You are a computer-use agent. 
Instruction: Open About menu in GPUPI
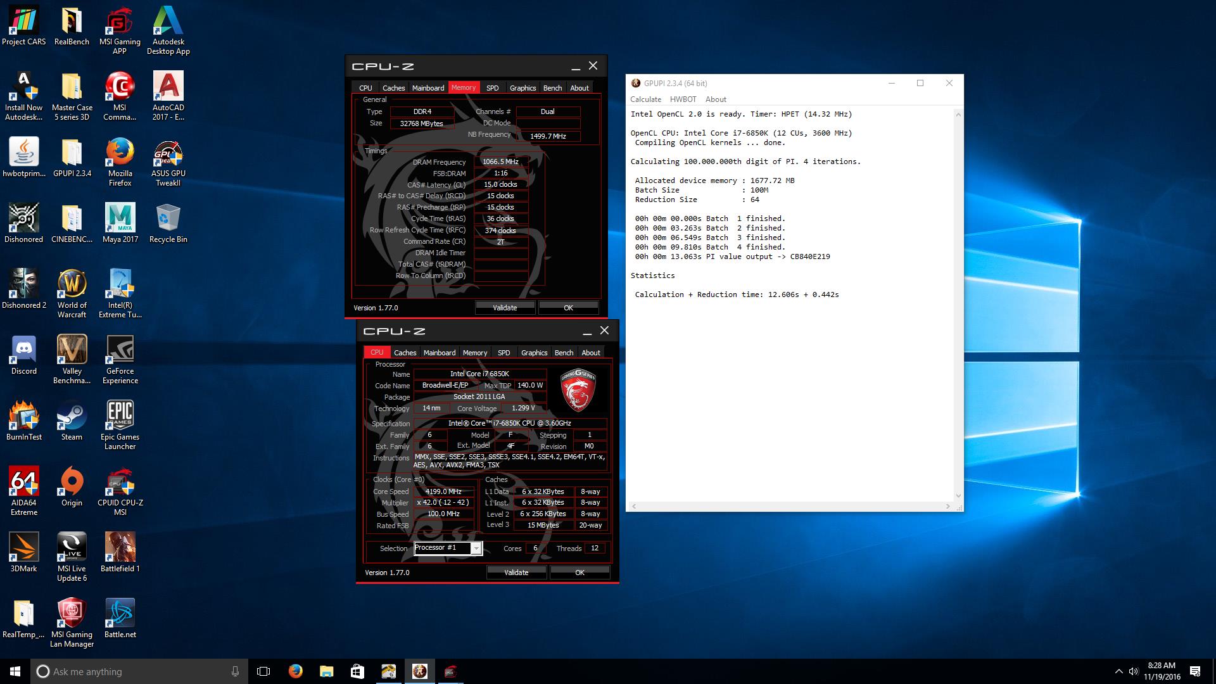click(716, 99)
